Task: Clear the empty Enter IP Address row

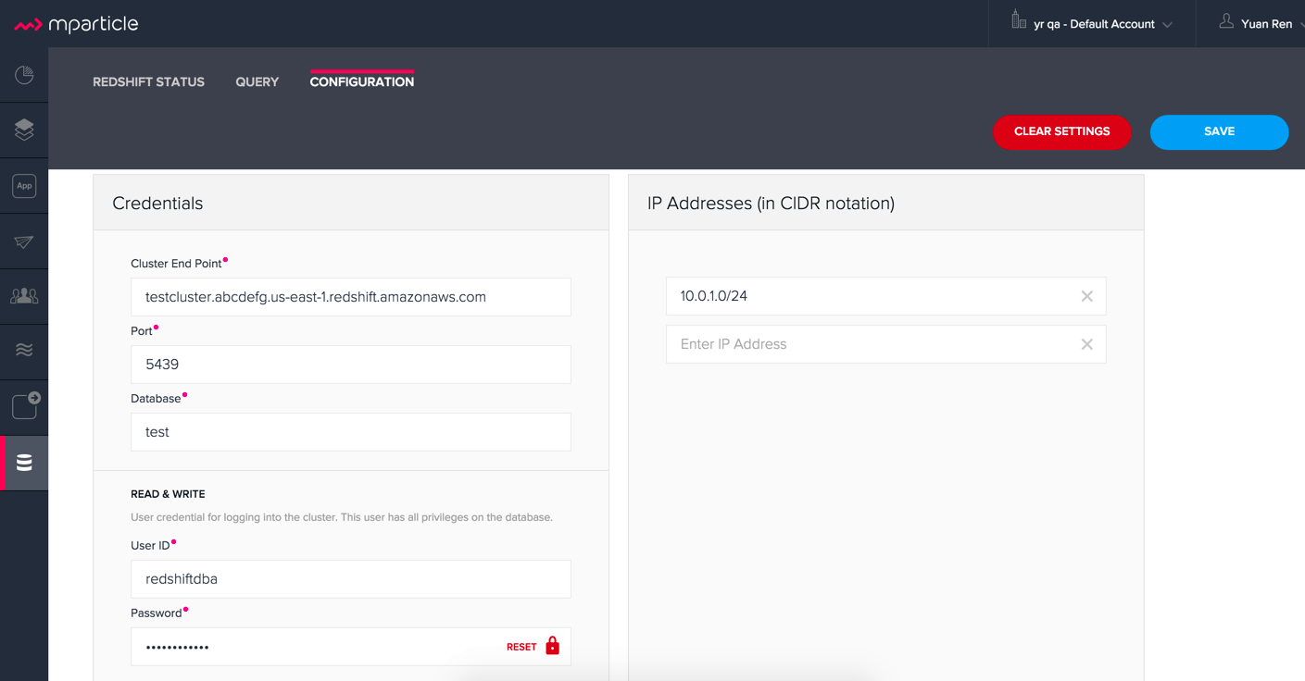Action: [1086, 344]
